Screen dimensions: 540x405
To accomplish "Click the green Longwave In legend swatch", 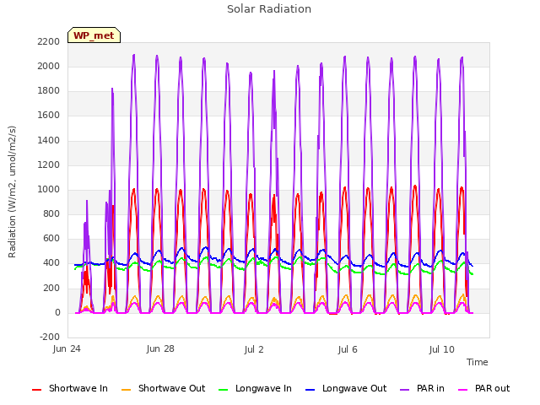I will tap(223, 390).
